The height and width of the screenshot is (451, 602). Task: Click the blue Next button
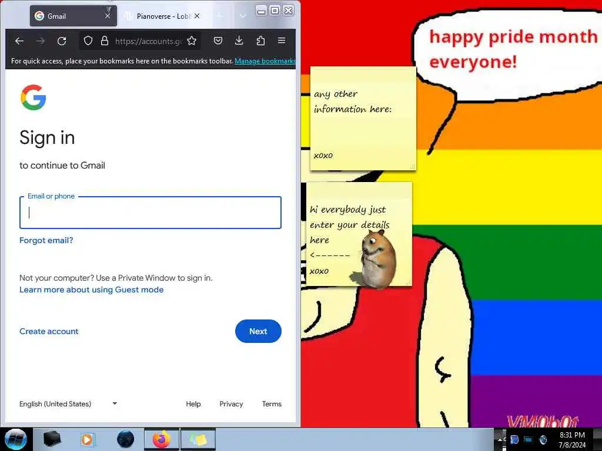click(258, 331)
